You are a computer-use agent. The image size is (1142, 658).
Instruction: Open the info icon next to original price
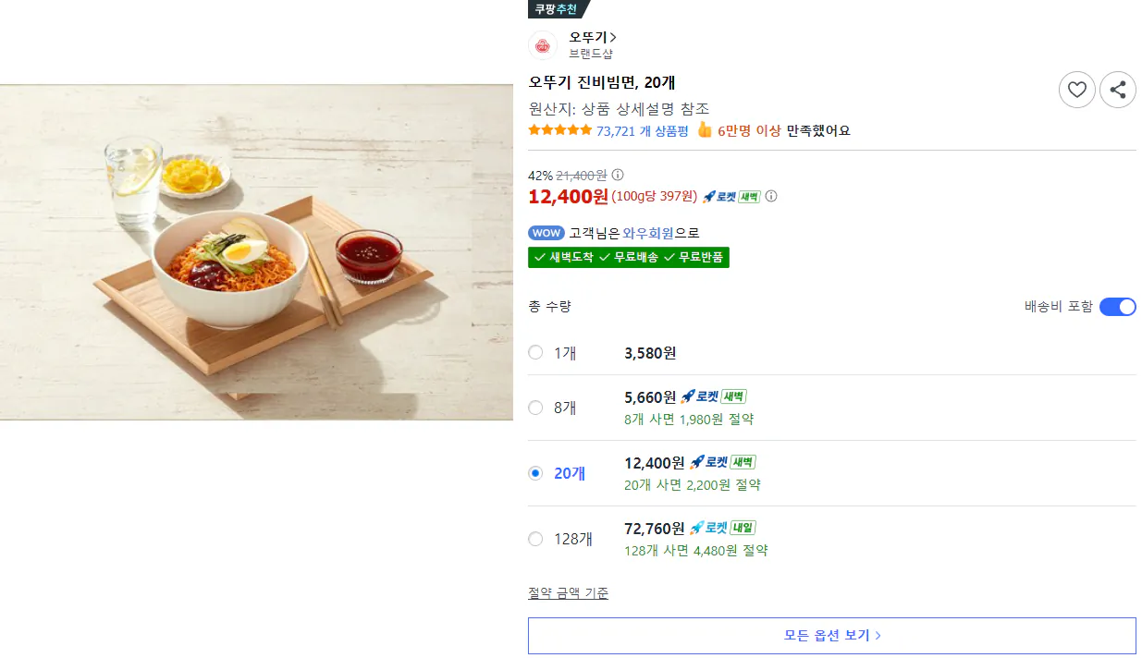click(x=616, y=175)
